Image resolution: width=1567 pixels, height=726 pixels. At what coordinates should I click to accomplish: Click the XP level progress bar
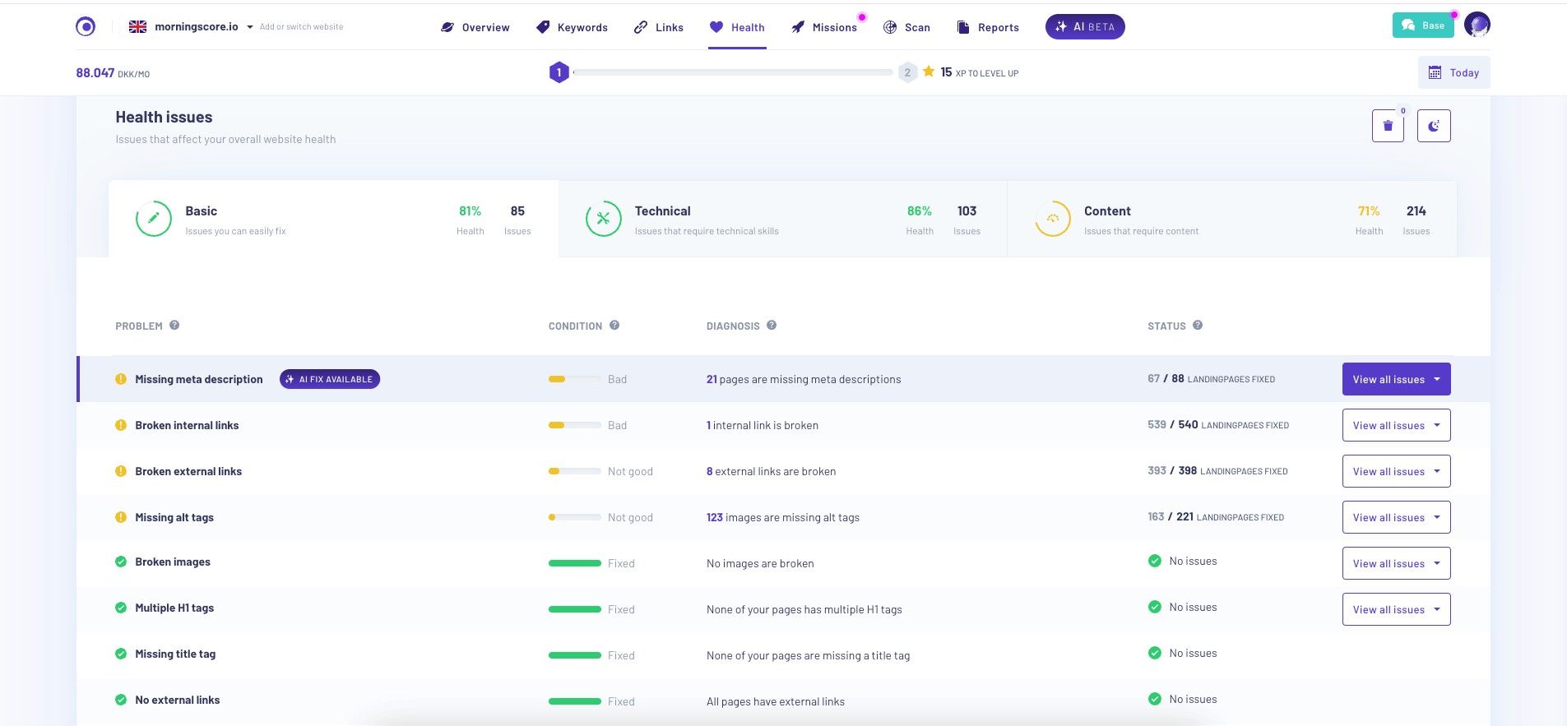732,72
